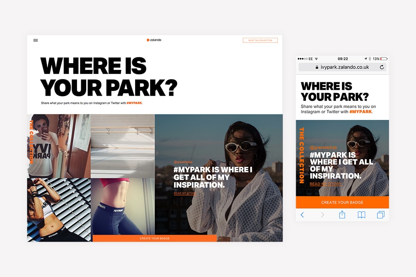The width and height of the screenshot is (416, 277).
Task: Click the Where Is Your Park? desktop headline
Action: 109,77
